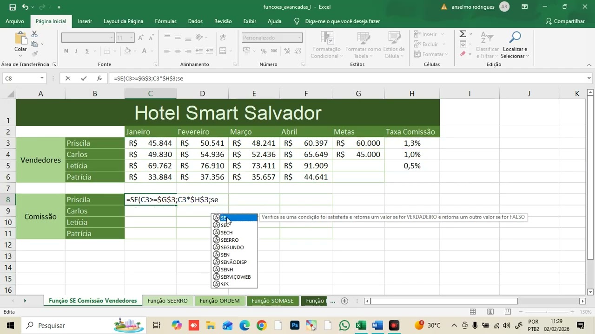Image resolution: width=595 pixels, height=334 pixels.
Task: Open the number format Personalizado dropdown
Action: (299, 38)
